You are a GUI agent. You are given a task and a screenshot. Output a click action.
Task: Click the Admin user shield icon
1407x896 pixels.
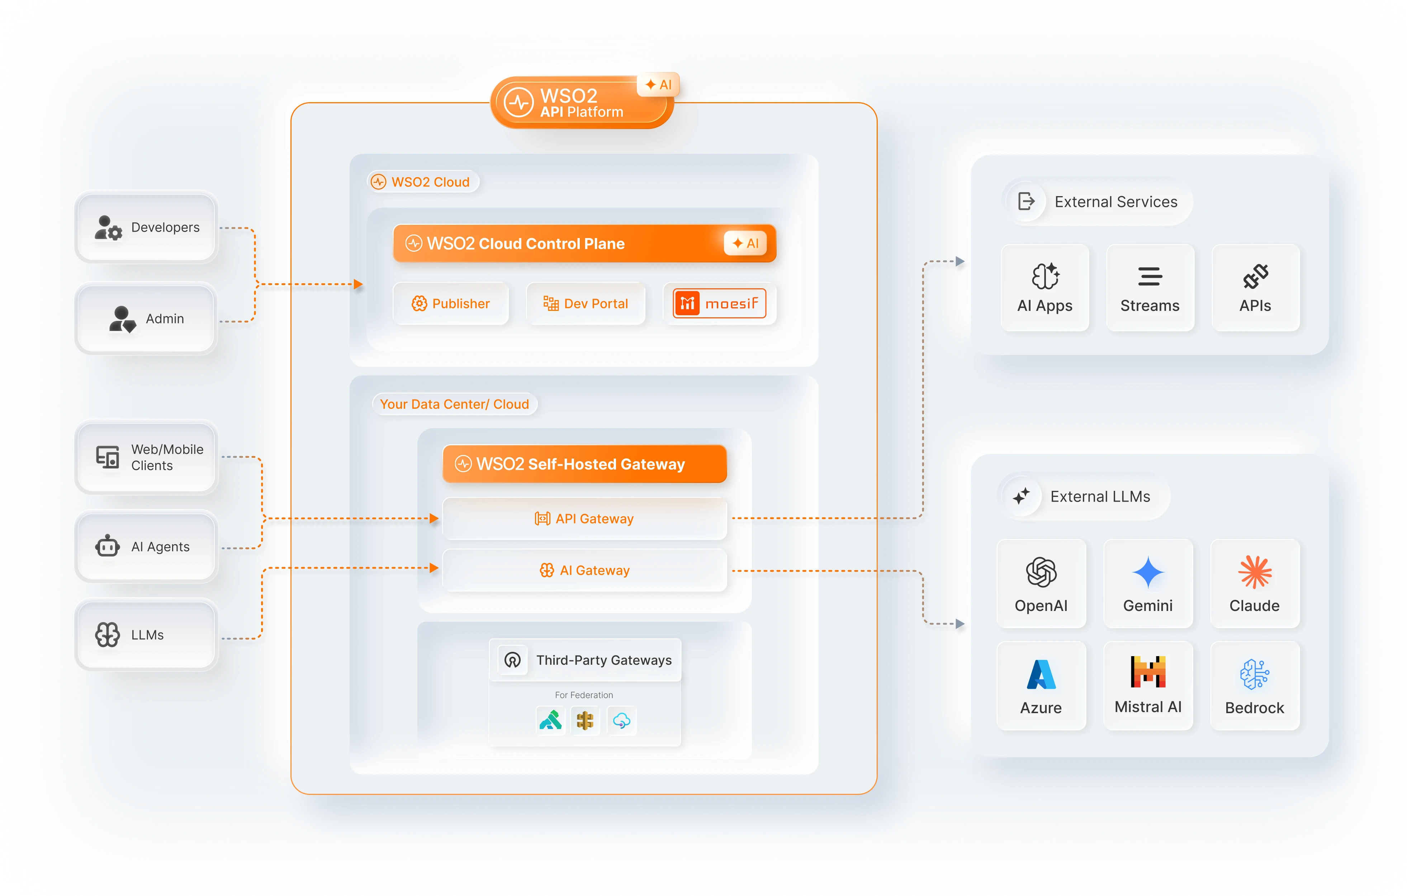tap(123, 319)
